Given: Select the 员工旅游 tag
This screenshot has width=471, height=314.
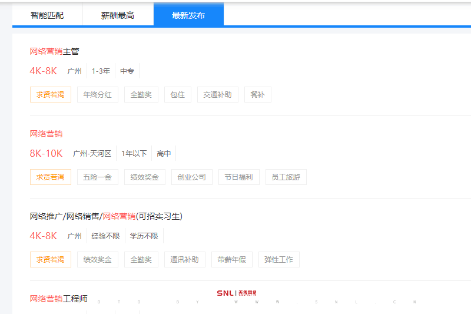Looking at the screenshot, I should [x=286, y=177].
